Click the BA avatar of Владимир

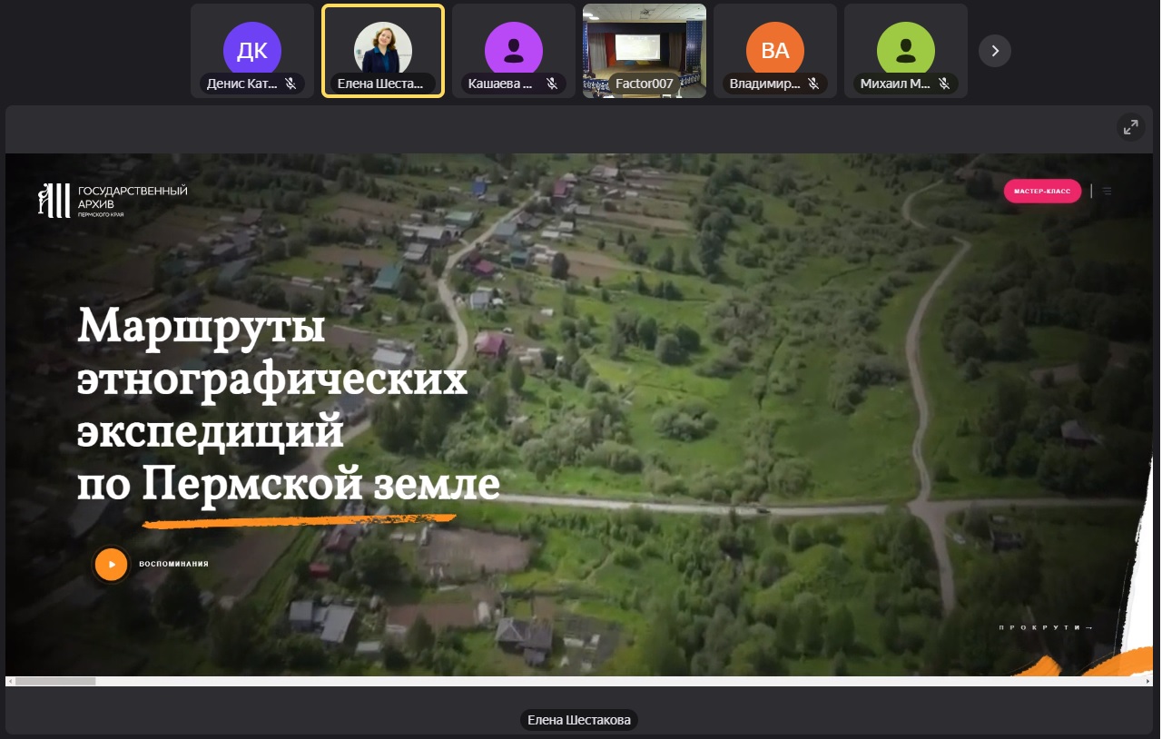tap(774, 51)
